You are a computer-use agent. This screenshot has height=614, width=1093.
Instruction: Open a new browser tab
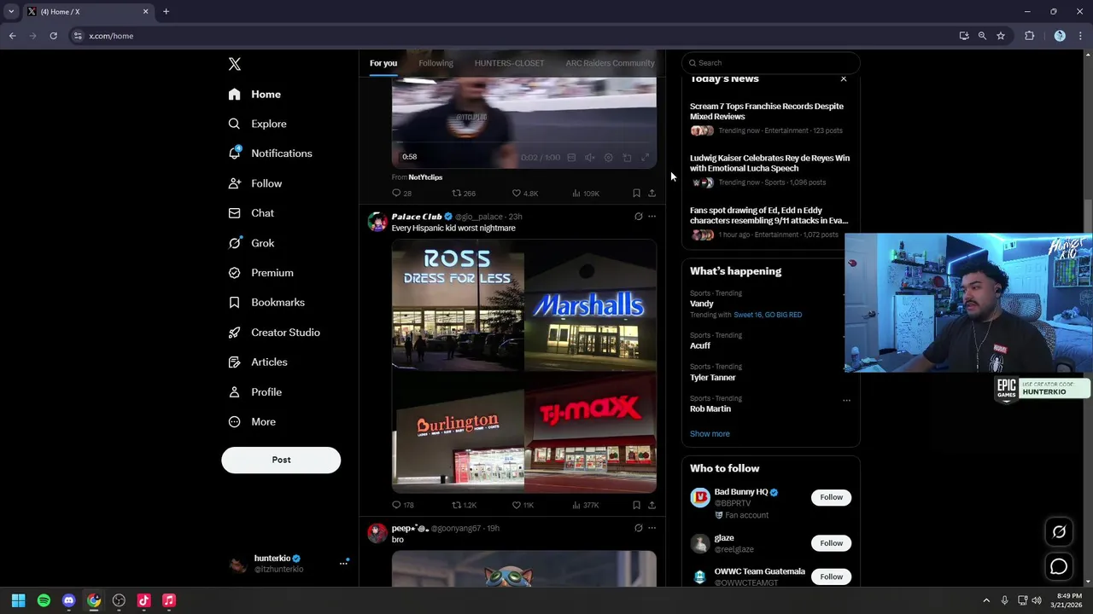coord(166,12)
